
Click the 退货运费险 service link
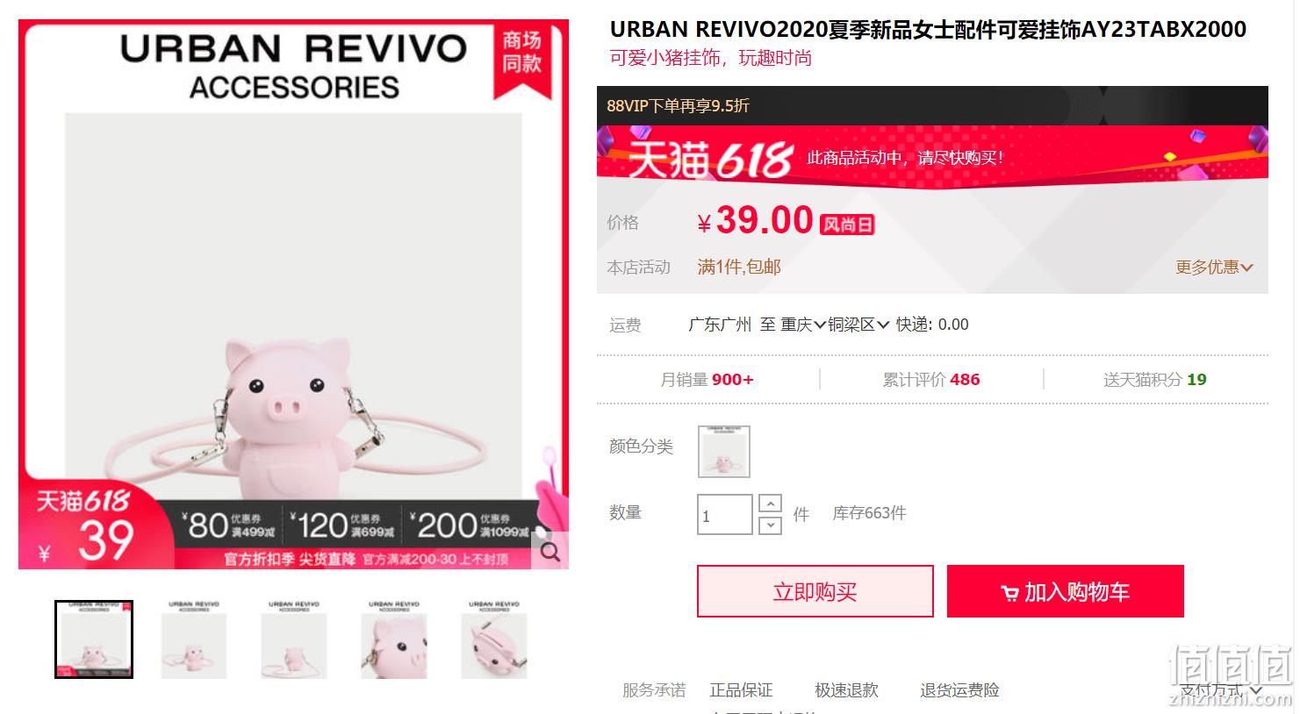pyautogui.click(x=959, y=690)
